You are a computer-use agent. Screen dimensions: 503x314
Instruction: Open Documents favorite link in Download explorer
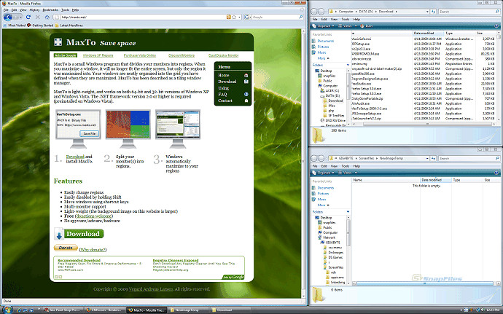click(326, 41)
